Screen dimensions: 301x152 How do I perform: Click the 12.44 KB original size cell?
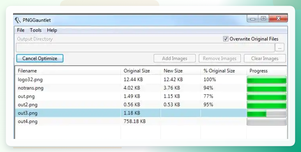click(133, 79)
